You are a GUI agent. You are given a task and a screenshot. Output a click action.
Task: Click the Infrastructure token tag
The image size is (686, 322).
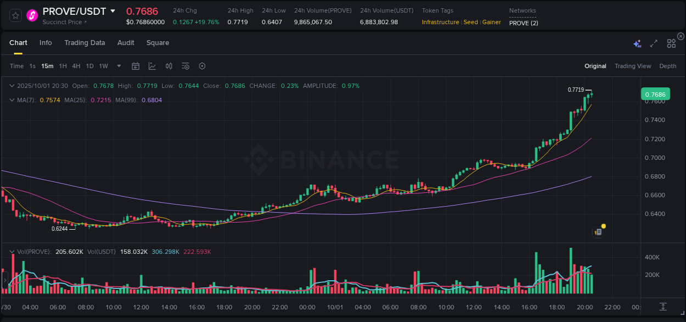tap(441, 22)
